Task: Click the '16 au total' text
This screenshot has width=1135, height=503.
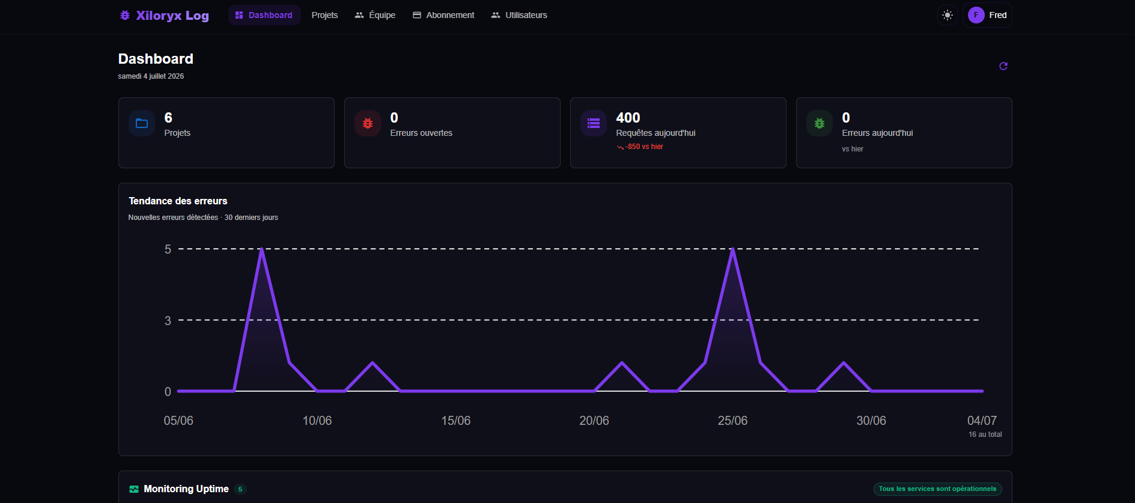Action: (x=985, y=434)
